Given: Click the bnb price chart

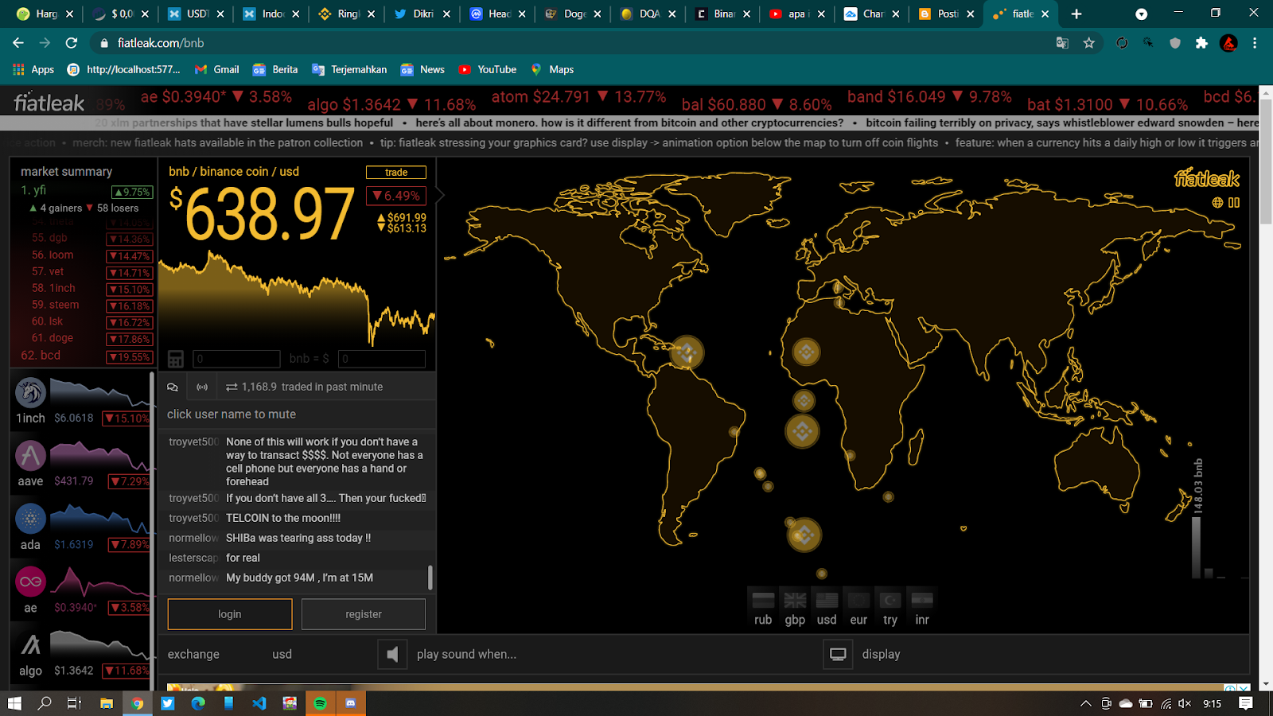Looking at the screenshot, I should point(297,298).
